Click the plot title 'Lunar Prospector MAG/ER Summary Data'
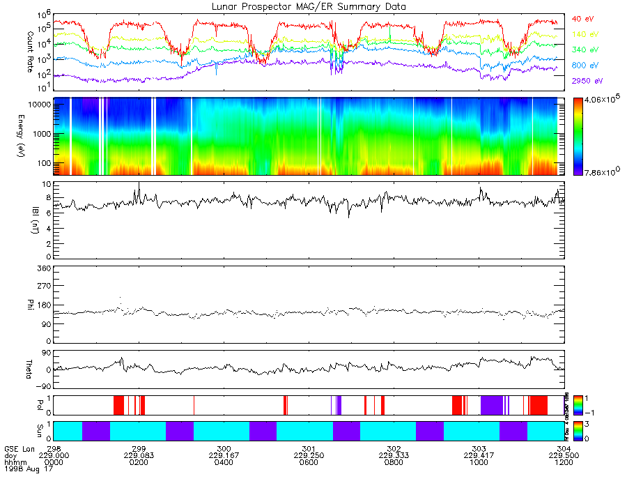627x488 pixels. [x=309, y=7]
